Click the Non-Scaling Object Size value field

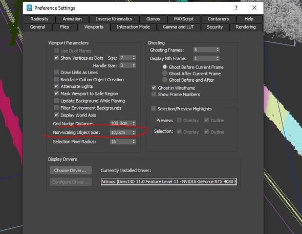121,132
